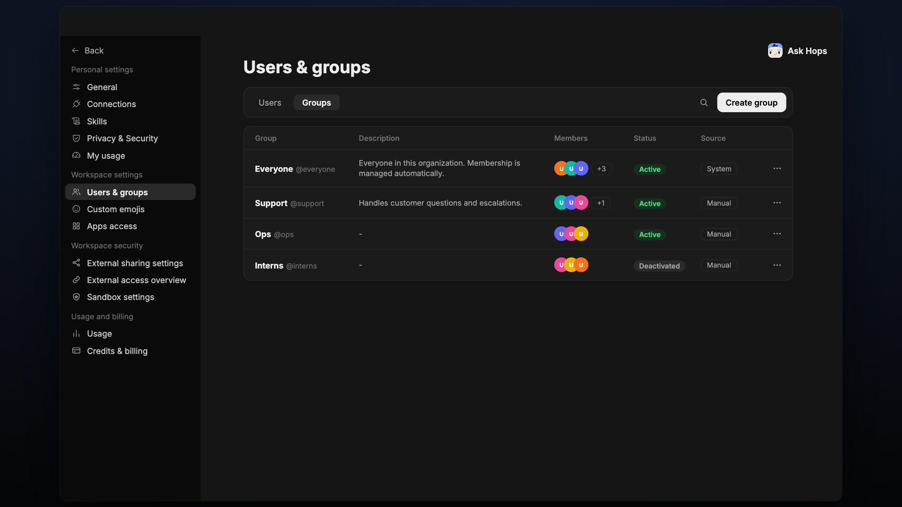The height and width of the screenshot is (507, 902).
Task: Click the General settings sliders icon
Action: pos(76,87)
